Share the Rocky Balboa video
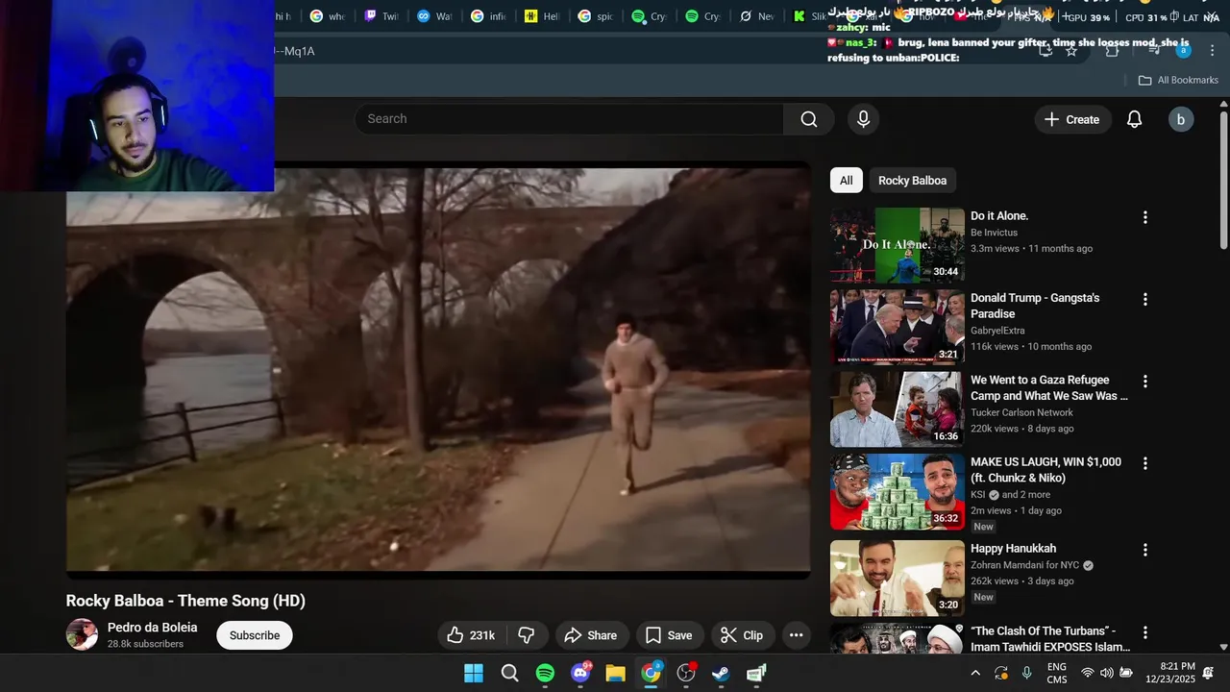 (x=591, y=635)
